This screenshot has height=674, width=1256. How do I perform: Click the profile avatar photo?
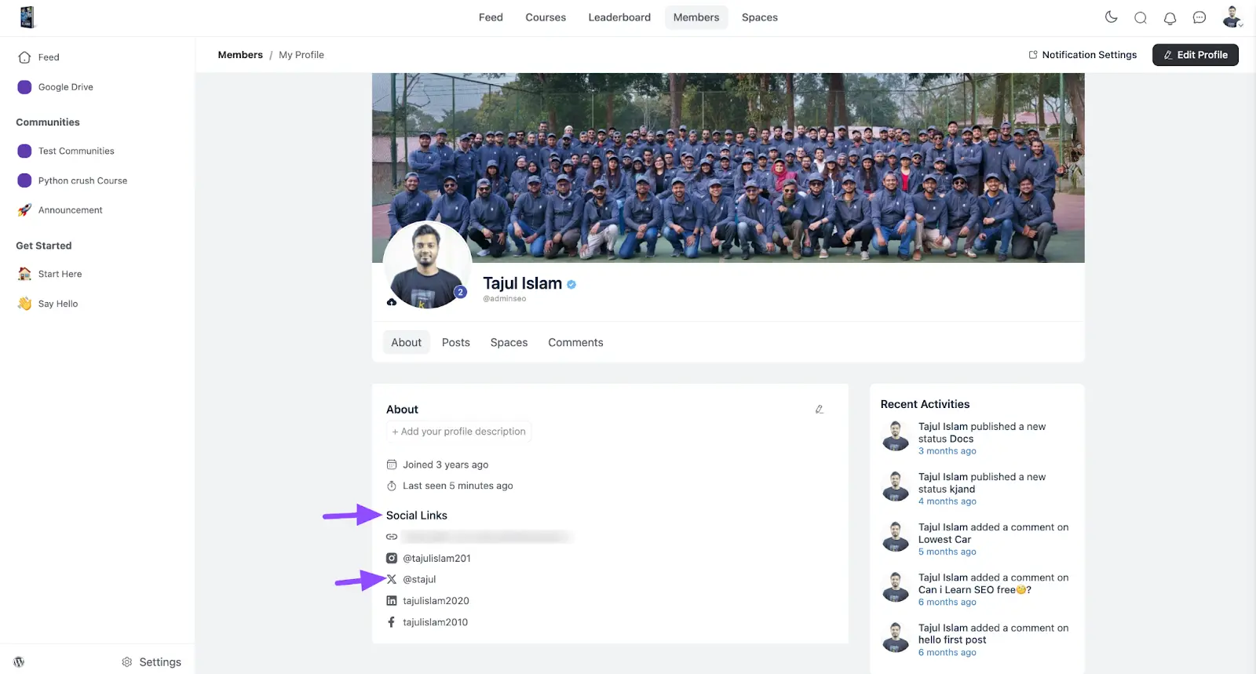coord(426,264)
